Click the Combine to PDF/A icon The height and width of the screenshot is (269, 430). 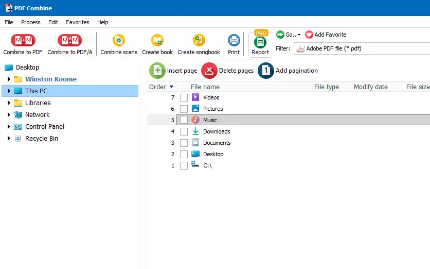coord(70,41)
